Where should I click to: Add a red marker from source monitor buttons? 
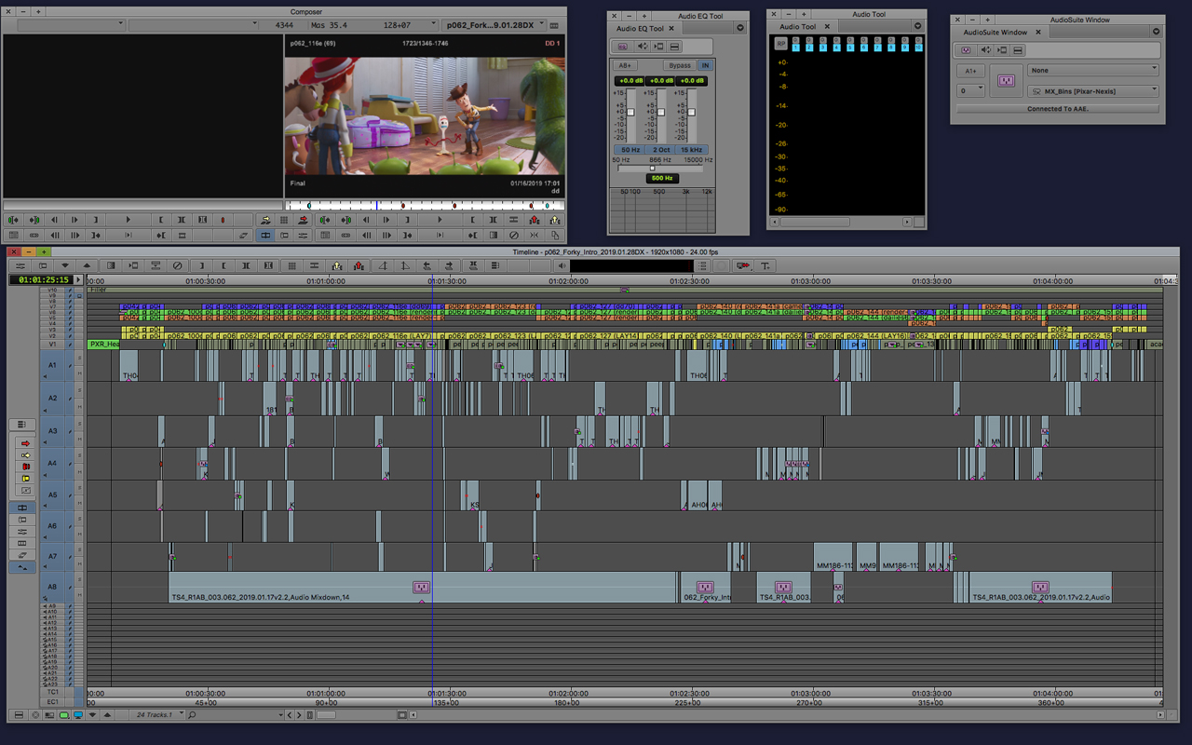pos(223,220)
